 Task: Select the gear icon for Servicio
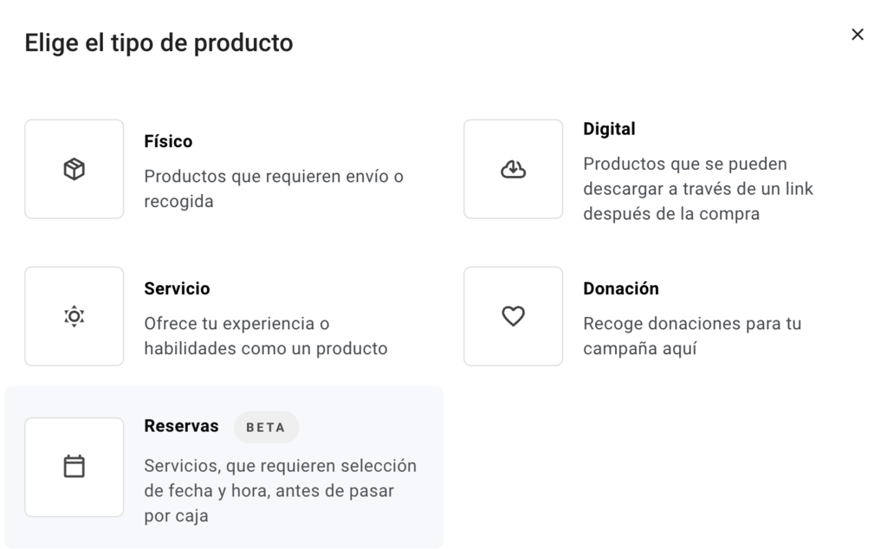click(74, 315)
